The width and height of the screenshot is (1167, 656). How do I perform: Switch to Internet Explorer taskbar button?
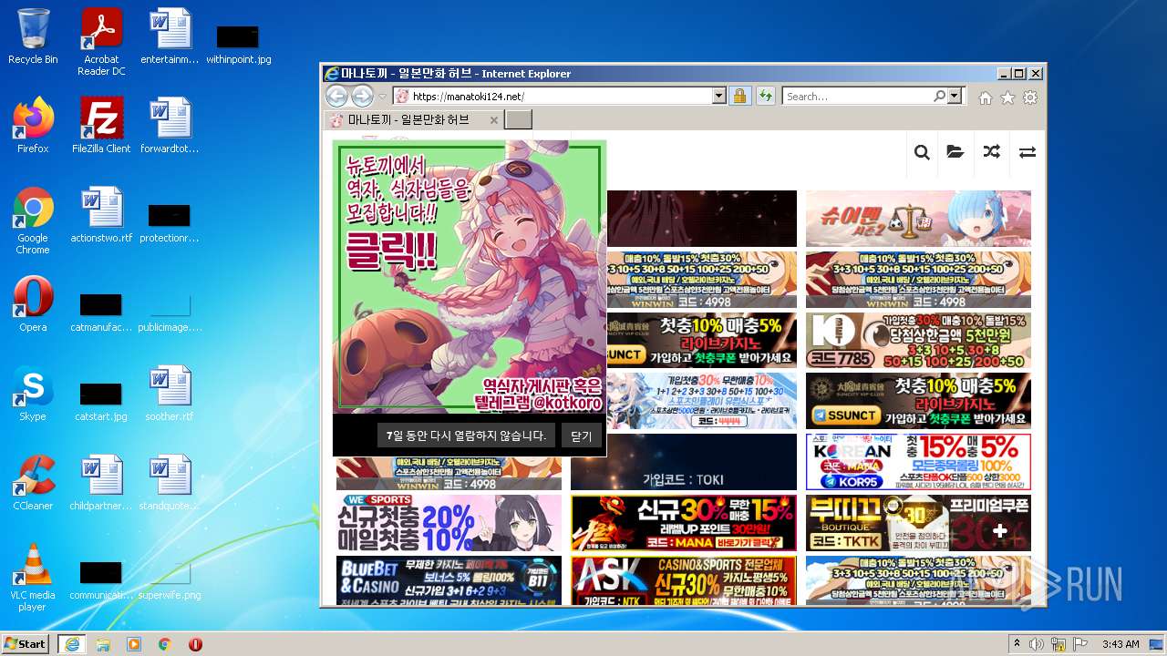point(71,644)
